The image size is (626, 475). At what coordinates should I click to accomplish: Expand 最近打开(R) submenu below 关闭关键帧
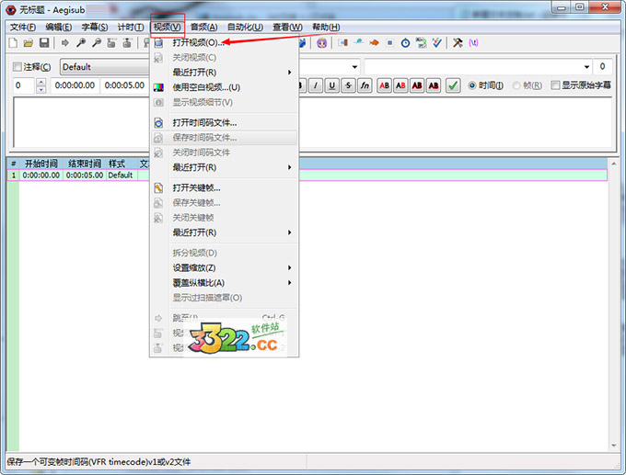click(225, 232)
